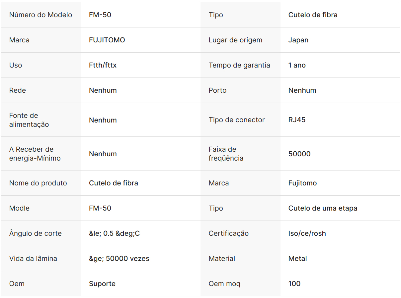Select the "Tempo de garantia" label
This screenshot has width=401, height=298.
(239, 65)
